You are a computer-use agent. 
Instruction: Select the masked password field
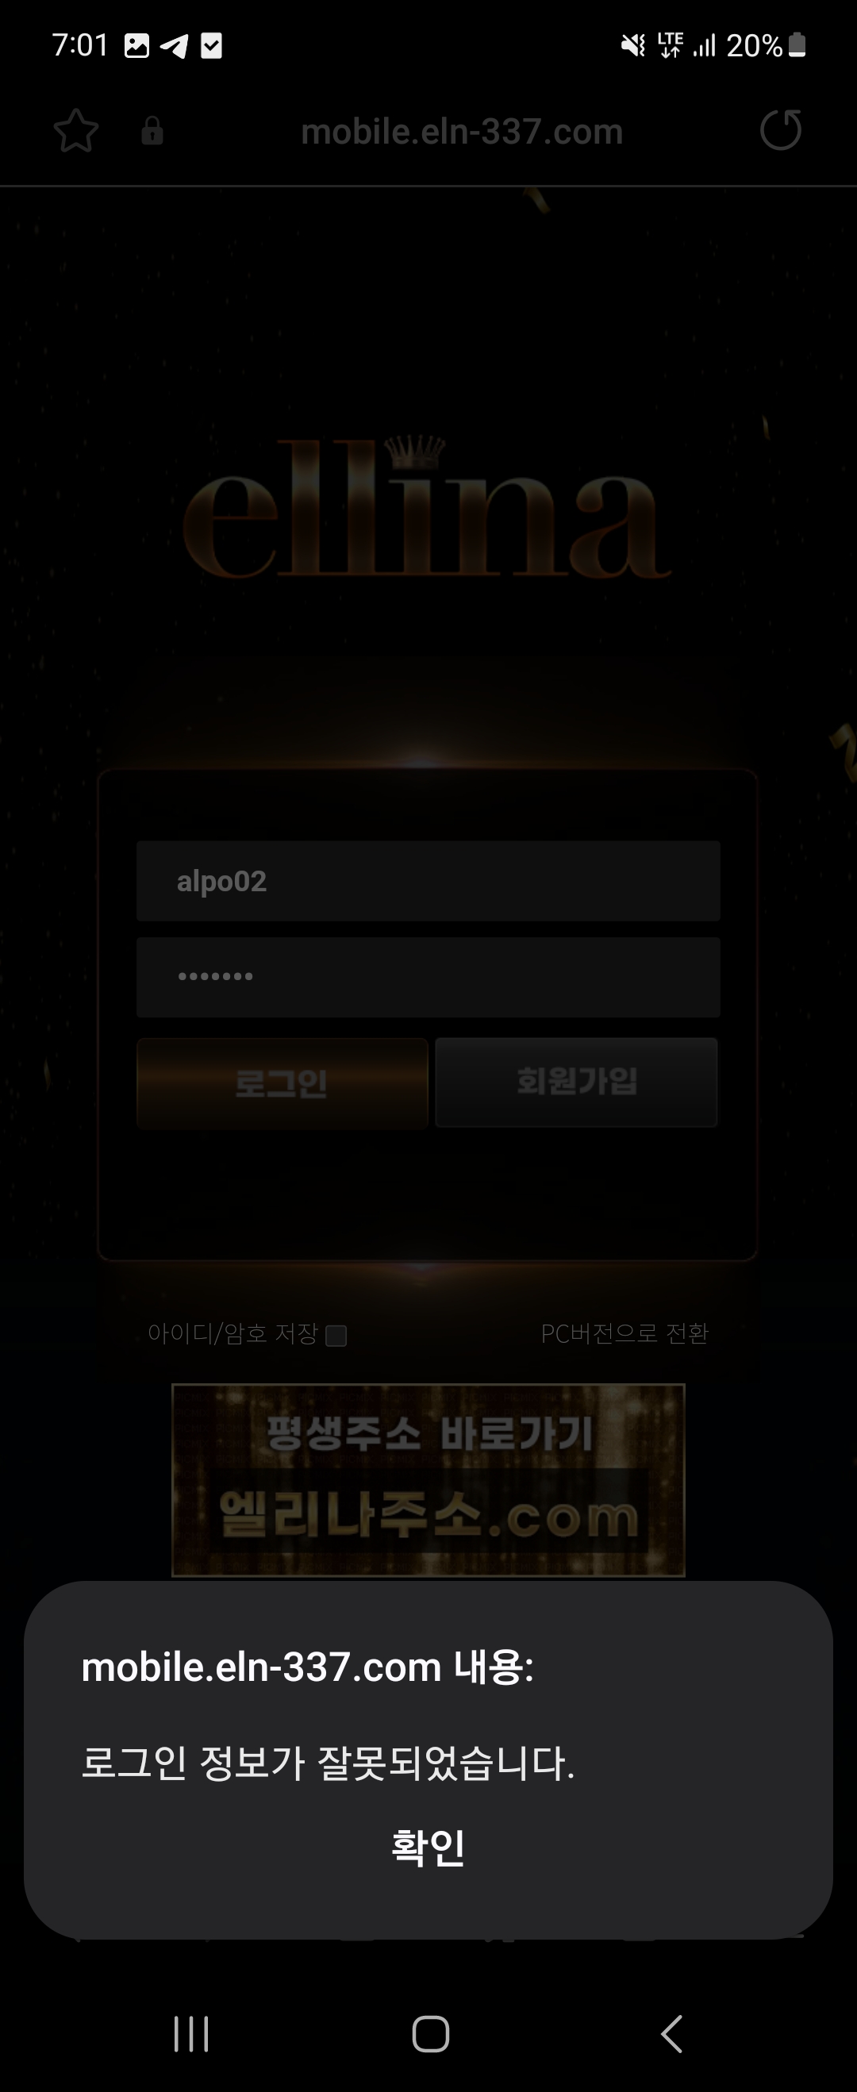pos(428,977)
